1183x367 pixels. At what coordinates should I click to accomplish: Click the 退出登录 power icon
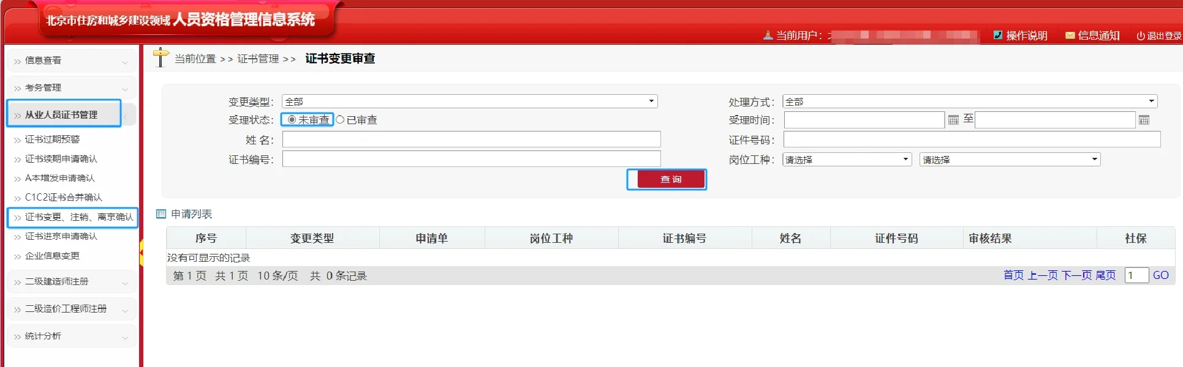[x=1141, y=35]
